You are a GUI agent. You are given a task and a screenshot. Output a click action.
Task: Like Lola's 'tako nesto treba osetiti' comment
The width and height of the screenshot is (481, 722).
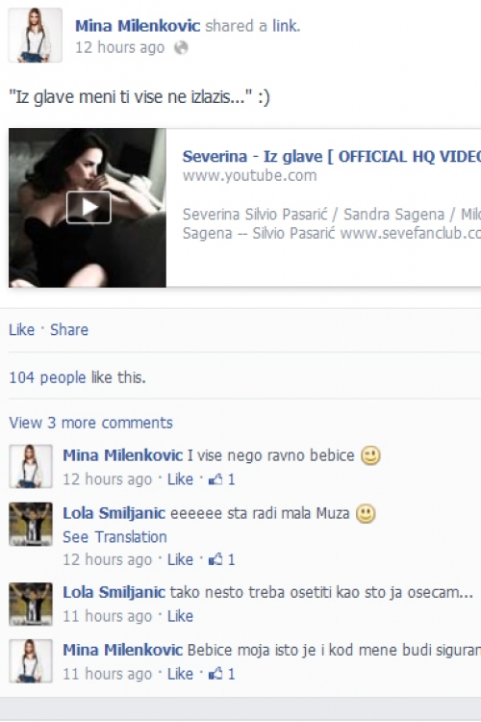click(180, 616)
